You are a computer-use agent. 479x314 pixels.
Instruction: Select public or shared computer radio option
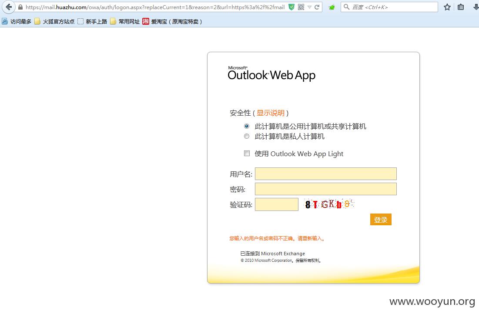[x=247, y=126]
